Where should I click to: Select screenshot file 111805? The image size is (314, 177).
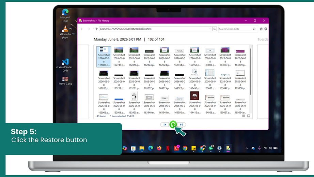[x=104, y=57]
